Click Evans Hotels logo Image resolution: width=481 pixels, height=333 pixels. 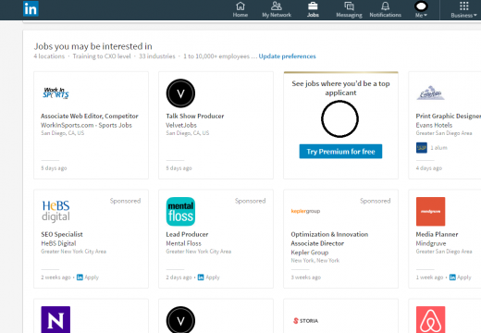click(430, 92)
